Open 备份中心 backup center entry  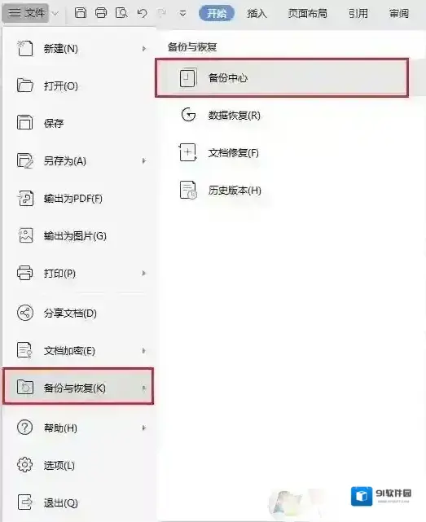tap(282, 78)
